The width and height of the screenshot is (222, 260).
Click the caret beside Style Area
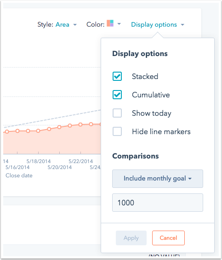click(x=75, y=25)
